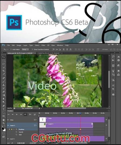Select the Healing Brush tool
The image size is (121, 145).
tap(3, 78)
